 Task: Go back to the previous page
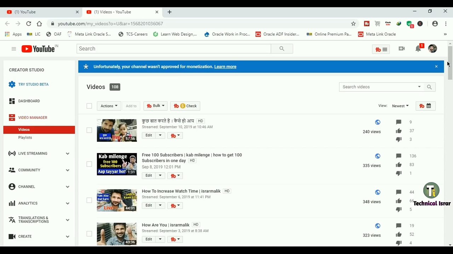tap(7, 24)
